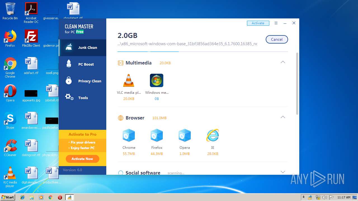Click the Multimedia 20.0KB size label
The image size is (358, 201).
[x=165, y=63]
